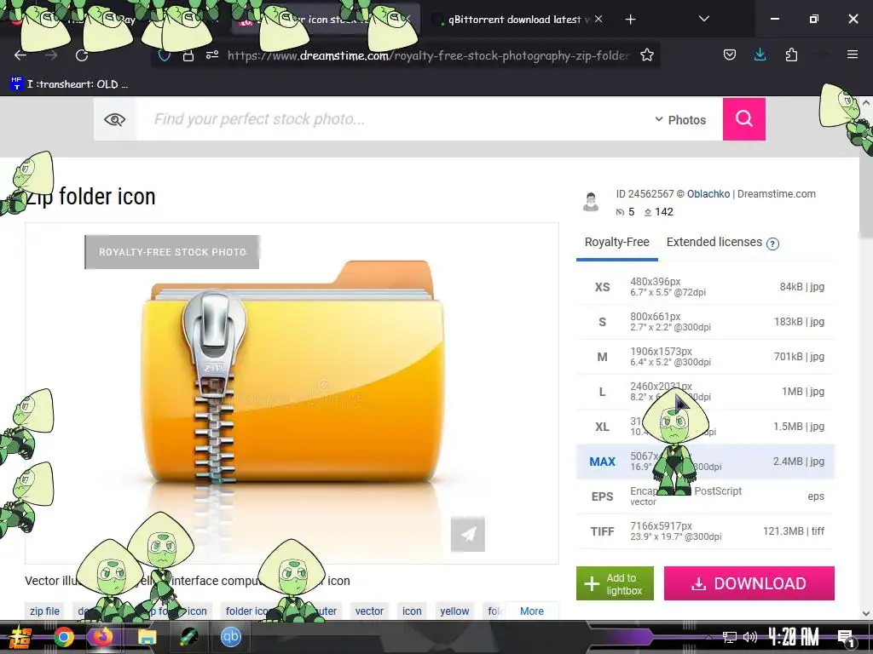Switch to the qBittorrent download latest tab

coord(515,20)
